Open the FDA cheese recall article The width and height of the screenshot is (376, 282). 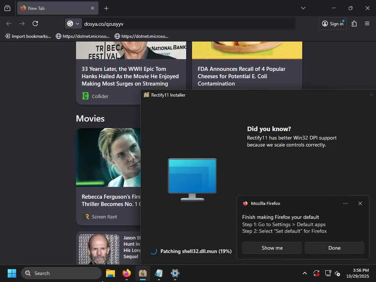coord(242,76)
